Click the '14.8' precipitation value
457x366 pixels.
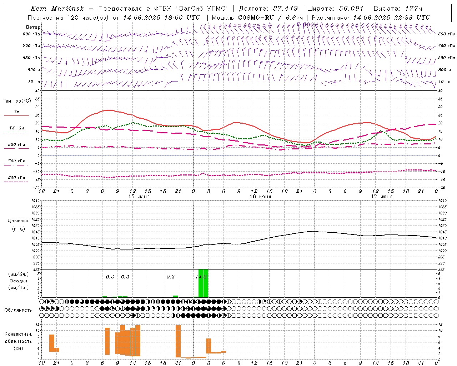201,277
